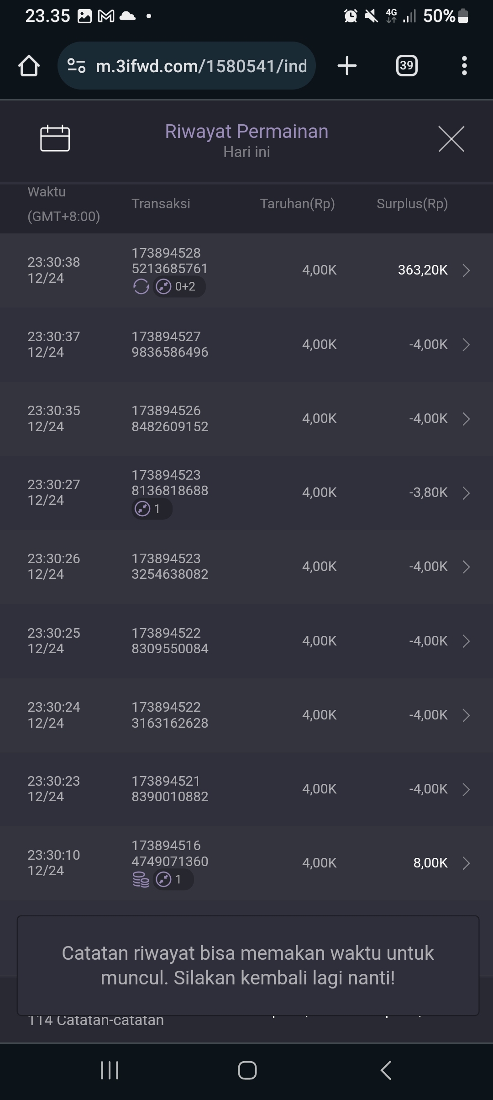Open a new browser tab
This screenshot has height=1100, width=493.
pos(347,66)
